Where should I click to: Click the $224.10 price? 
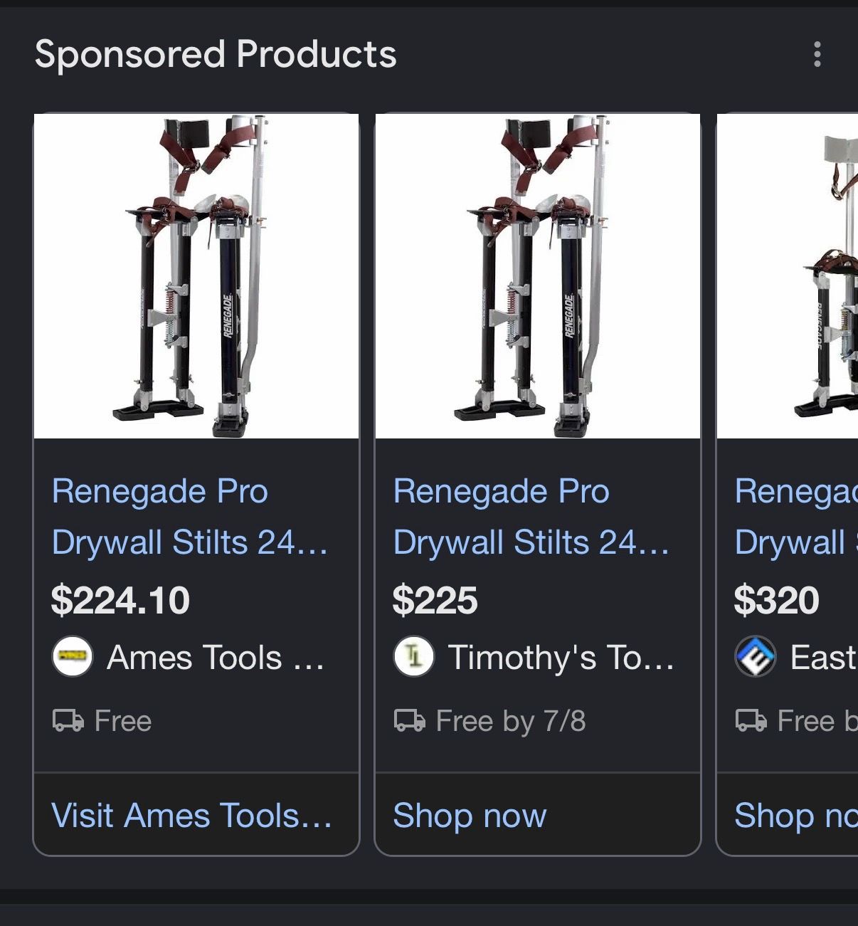pos(121,600)
